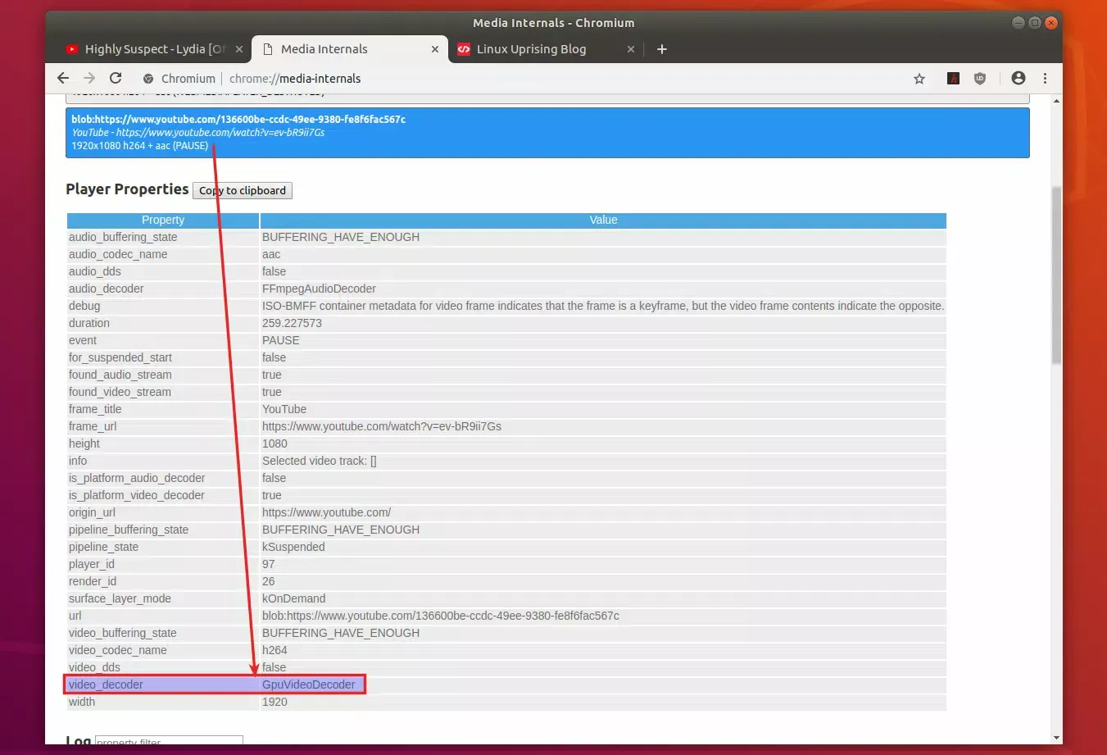Click the scrollbar up arrow
1107x755 pixels.
coord(1056,100)
